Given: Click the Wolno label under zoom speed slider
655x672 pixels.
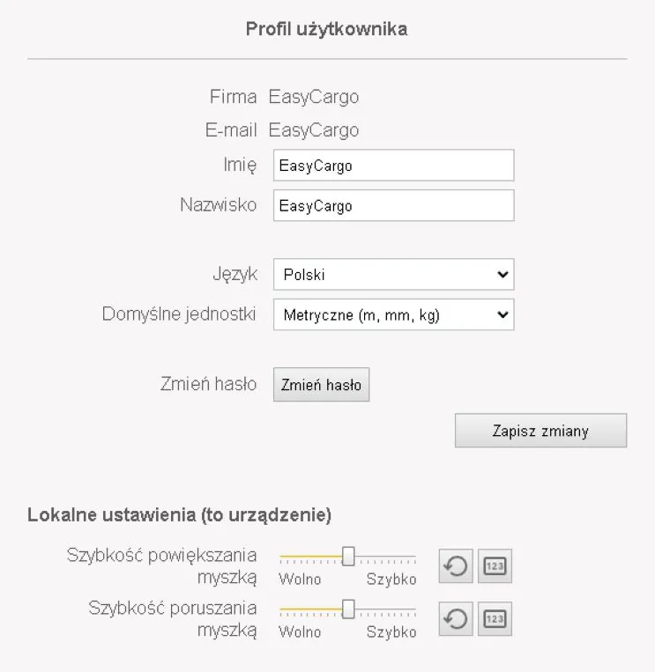Looking at the screenshot, I should pos(300,580).
